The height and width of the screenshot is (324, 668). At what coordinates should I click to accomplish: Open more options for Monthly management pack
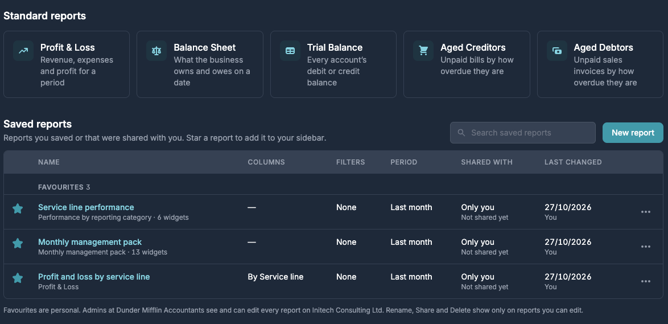pos(645,247)
